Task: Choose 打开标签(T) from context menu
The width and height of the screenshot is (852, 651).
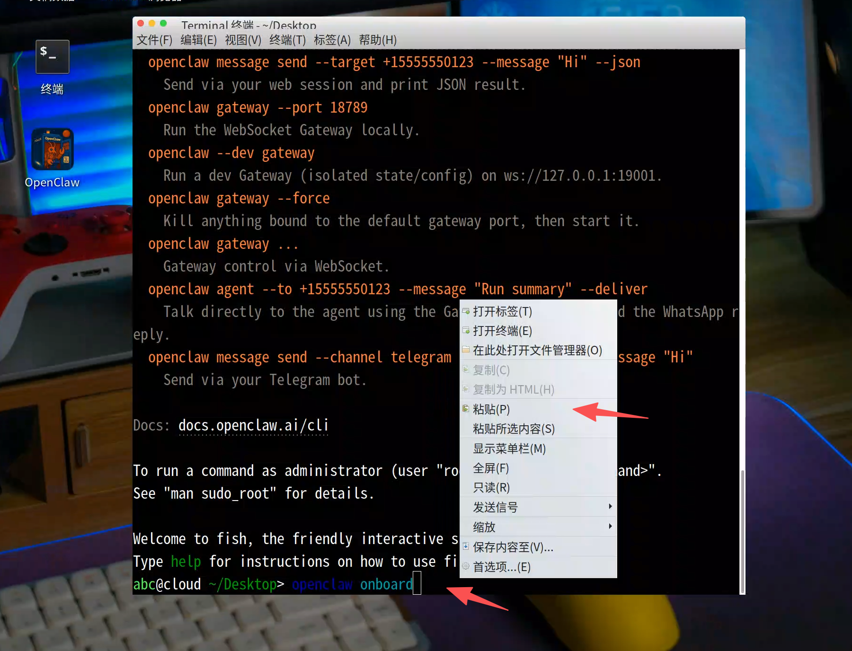Action: click(538, 311)
